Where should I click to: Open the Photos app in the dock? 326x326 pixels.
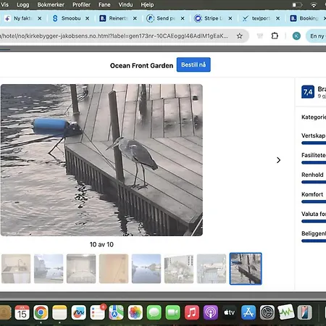[135, 312]
